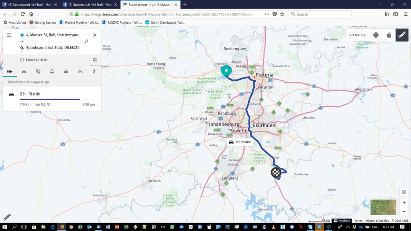Open Excel from the taskbar
411x231 pixels.
tap(80, 227)
